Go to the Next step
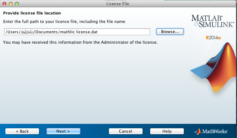Viewport: 237px width, 138px height. (63, 131)
